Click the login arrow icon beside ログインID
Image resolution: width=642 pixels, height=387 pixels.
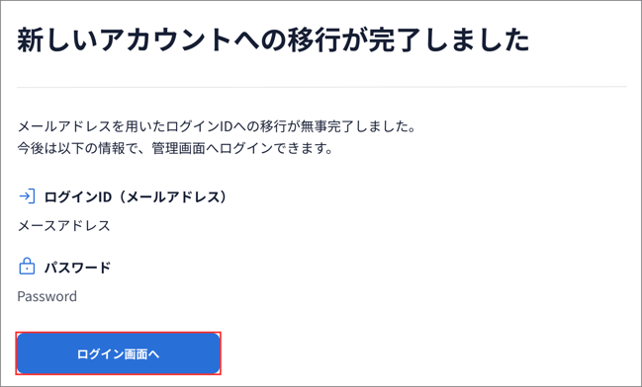[27, 196]
